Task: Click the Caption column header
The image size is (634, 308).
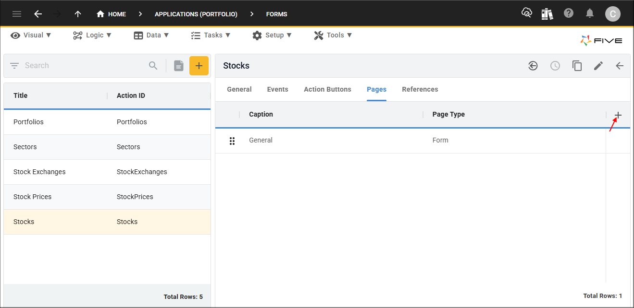Action: [x=261, y=114]
